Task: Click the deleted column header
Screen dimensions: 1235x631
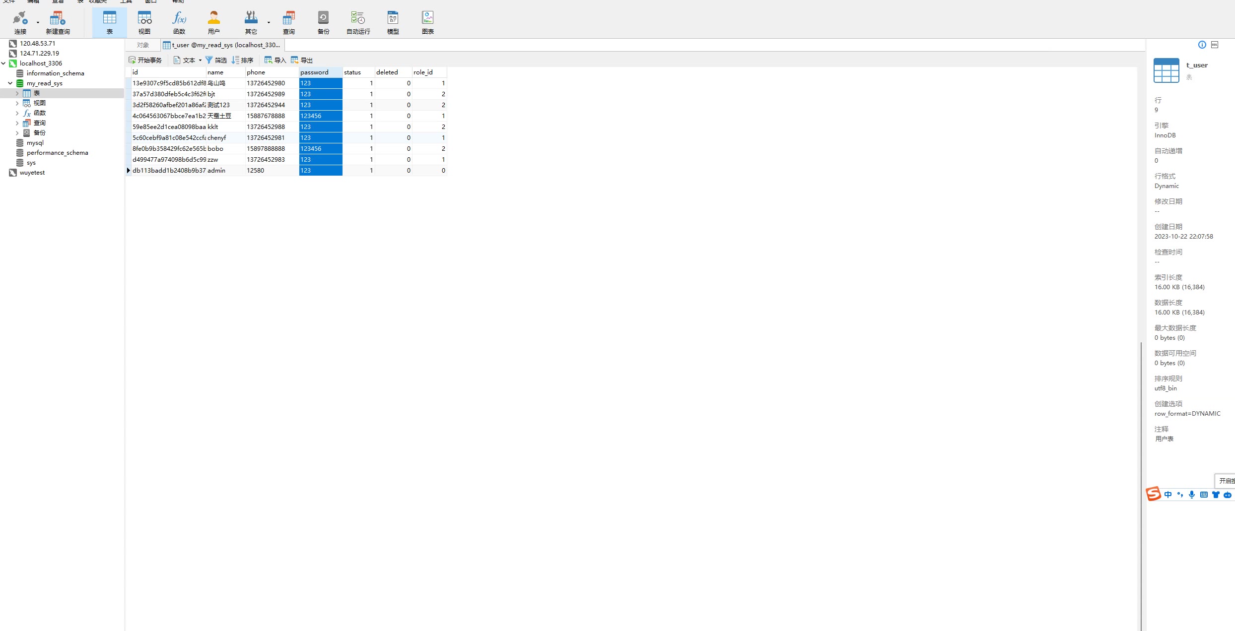Action: tap(393, 72)
